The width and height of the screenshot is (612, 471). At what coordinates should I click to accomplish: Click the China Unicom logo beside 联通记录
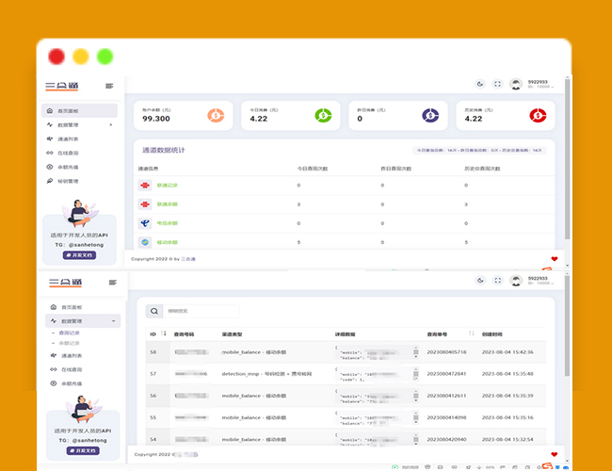144,185
